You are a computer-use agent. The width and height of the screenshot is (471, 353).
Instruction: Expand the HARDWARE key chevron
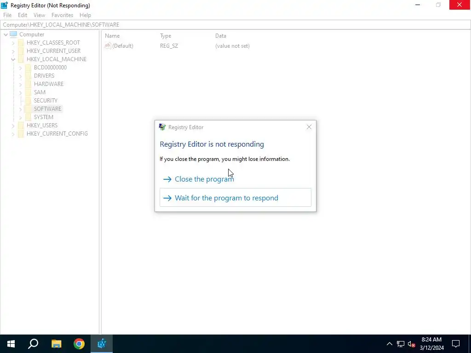coord(20,84)
